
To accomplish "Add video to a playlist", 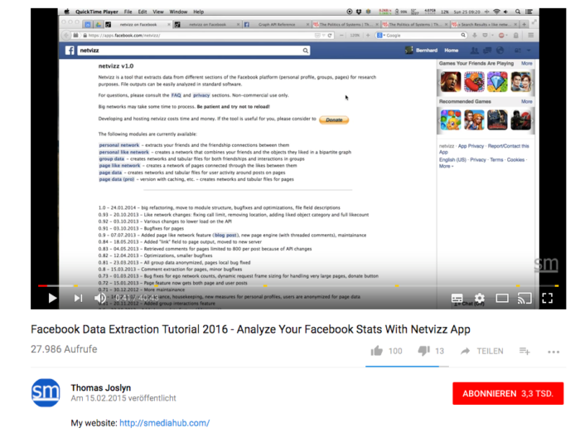I will point(524,351).
